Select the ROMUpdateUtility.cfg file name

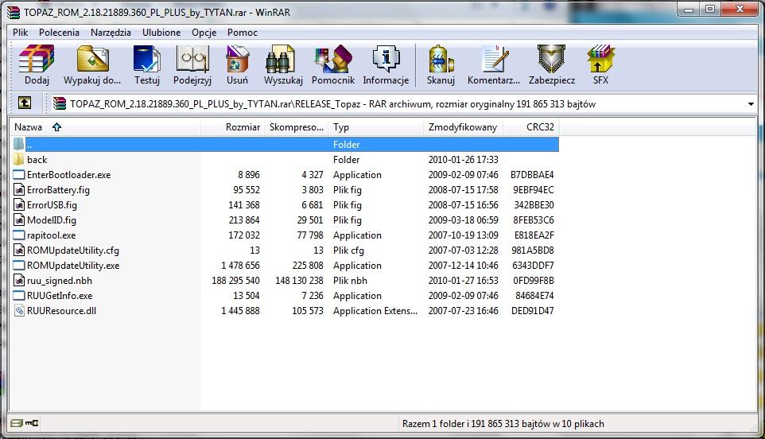point(73,251)
